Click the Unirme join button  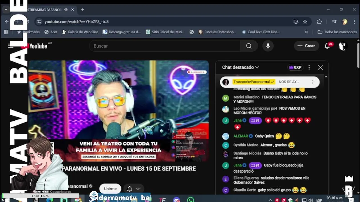pyautogui.click(x=110, y=189)
